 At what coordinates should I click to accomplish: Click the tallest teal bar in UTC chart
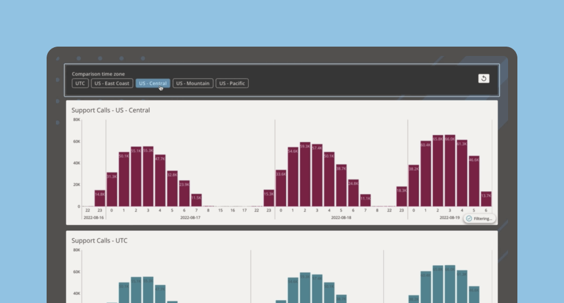coord(450,284)
